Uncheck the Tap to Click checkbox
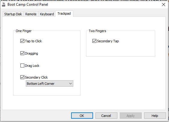The width and height of the screenshot is (169, 122). pyautogui.click(x=22, y=41)
